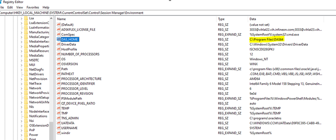Select the ComSpec value icon
The height and width of the screenshot is (140, 336).
[x=59, y=34]
